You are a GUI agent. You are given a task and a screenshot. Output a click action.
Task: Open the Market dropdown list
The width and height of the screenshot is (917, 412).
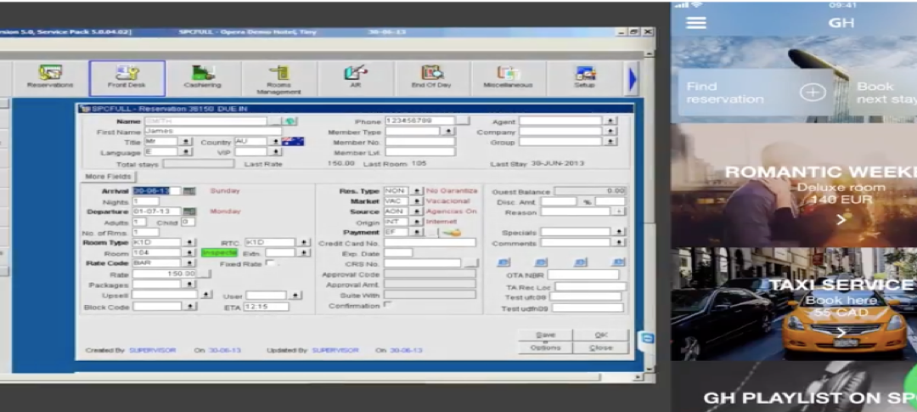[416, 201]
